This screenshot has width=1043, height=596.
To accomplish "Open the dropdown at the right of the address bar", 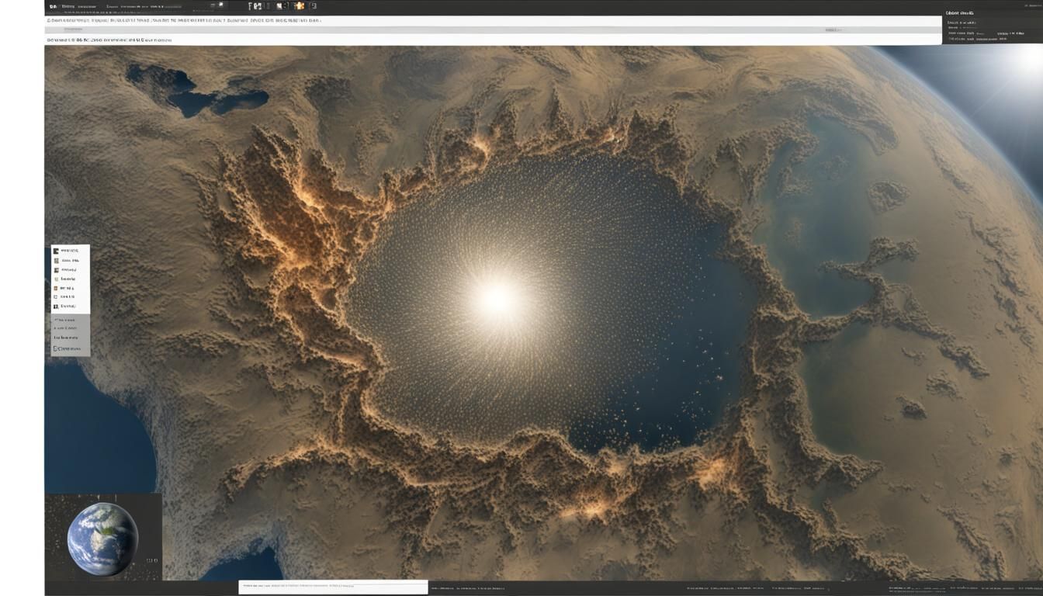I will click(832, 29).
